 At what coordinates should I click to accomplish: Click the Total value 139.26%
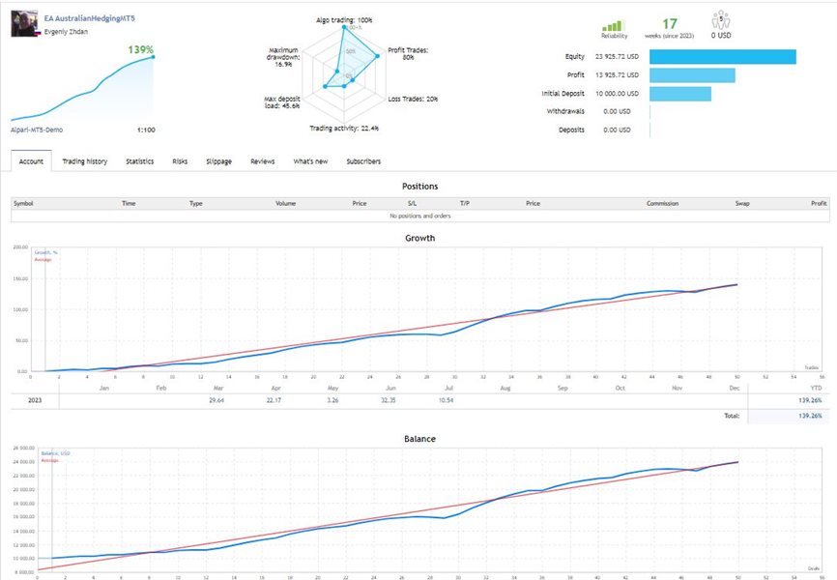810,416
